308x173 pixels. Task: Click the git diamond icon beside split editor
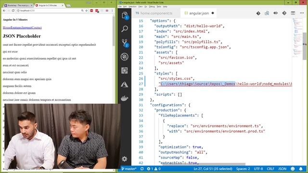point(284,13)
